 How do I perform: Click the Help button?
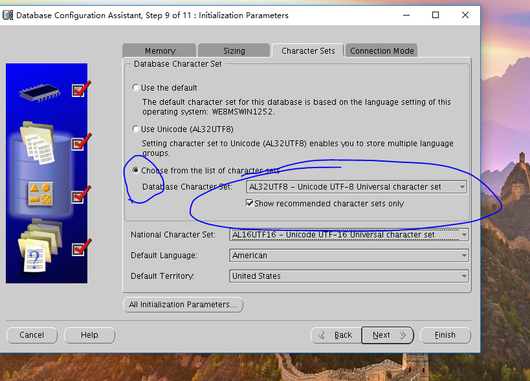tap(89, 335)
